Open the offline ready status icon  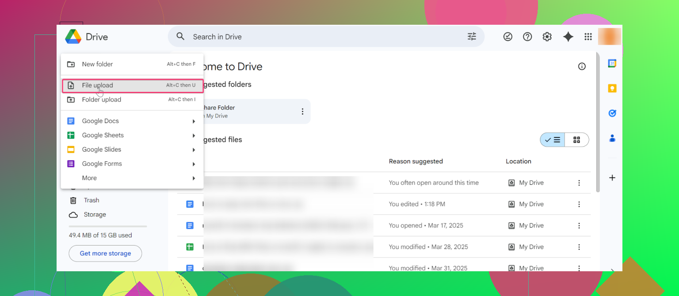508,37
